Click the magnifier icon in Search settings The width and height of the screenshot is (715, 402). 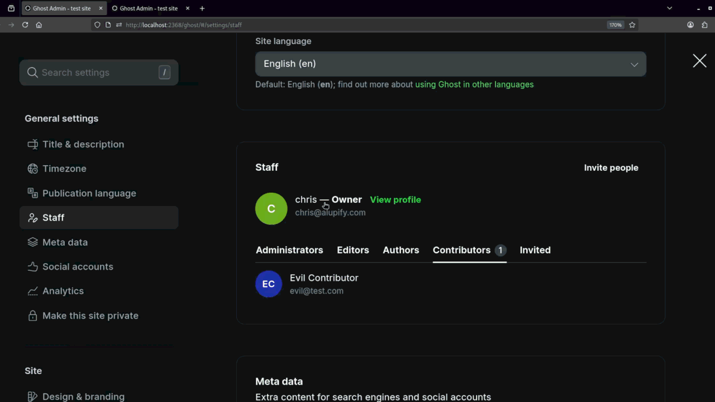[32, 73]
